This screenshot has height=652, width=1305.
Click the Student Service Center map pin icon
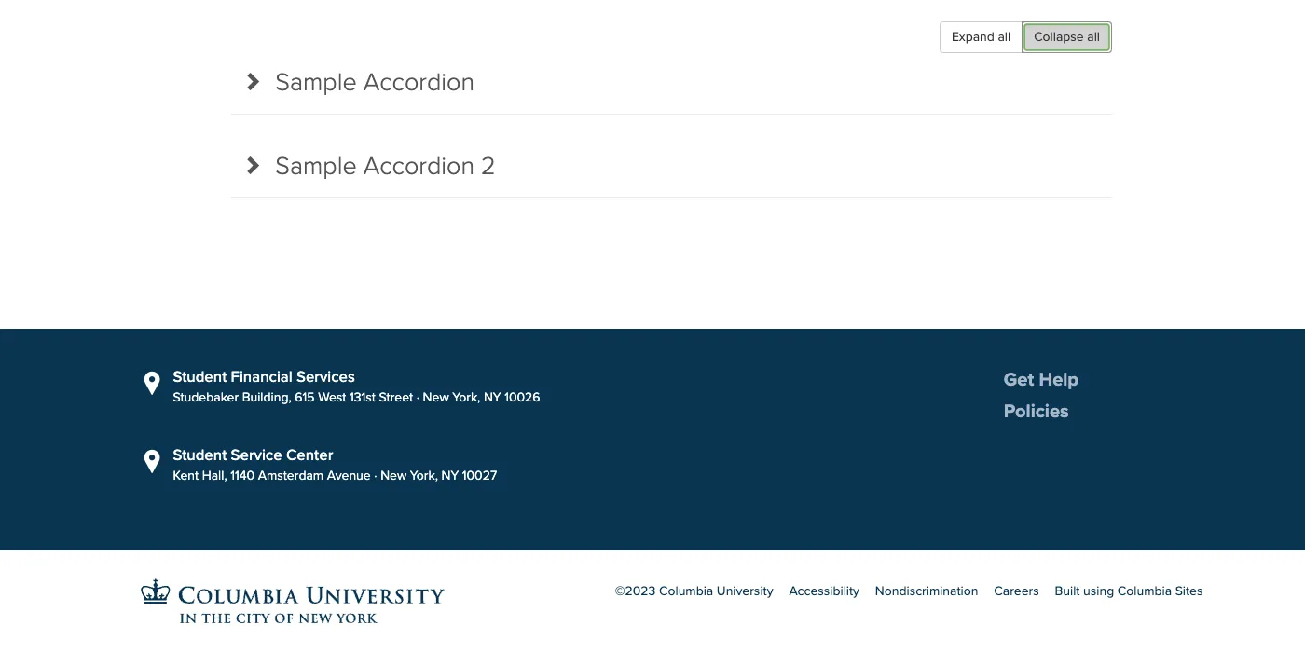(152, 461)
